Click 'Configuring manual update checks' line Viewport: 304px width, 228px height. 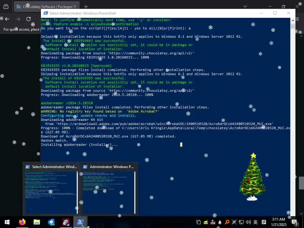(88, 115)
